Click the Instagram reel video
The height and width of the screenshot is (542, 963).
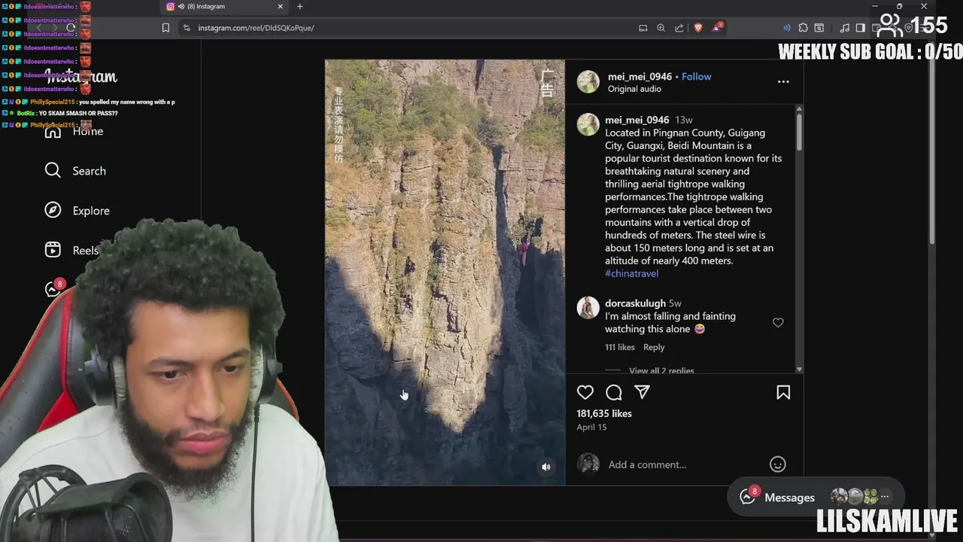pos(445,273)
